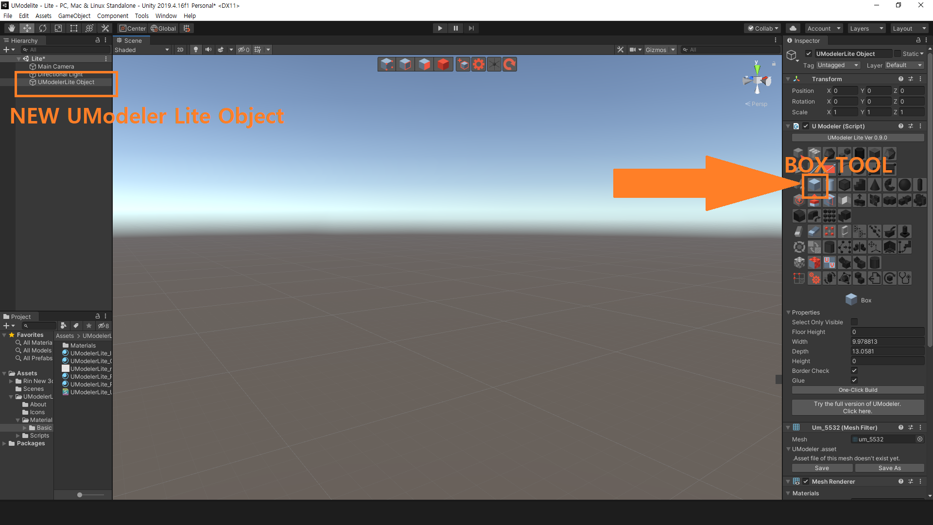Select the blue eraser tool
933x525 pixels.
[x=814, y=231]
